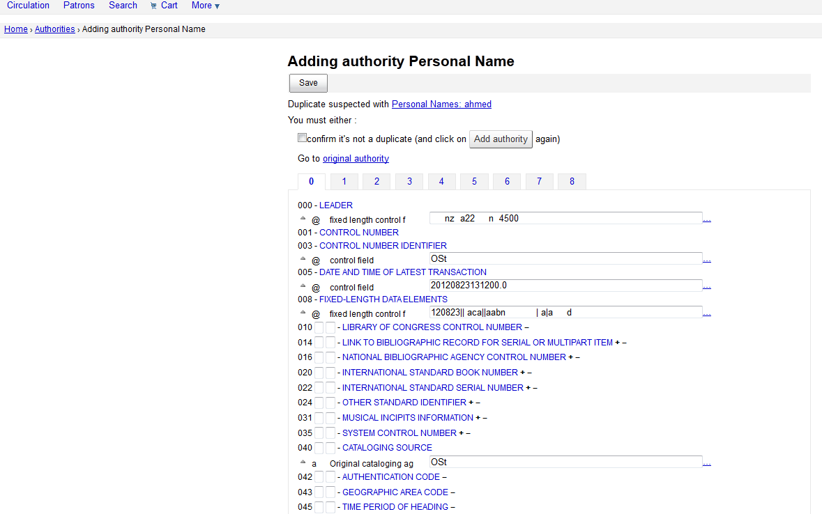822x514 pixels.
Task: Switch to tab 8
Action: (572, 182)
